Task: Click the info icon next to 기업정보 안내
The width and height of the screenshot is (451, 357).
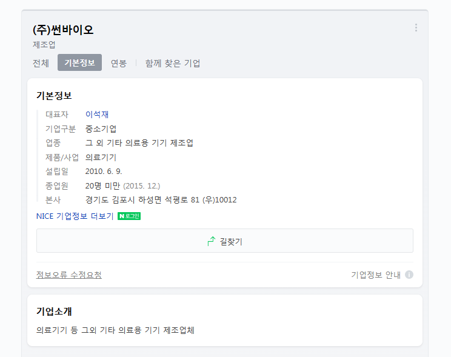Action: (x=409, y=275)
